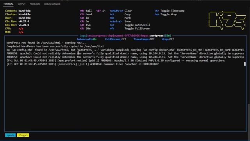This screenshot has height=141, width=250.
Task: Click the tail shortcut hint
Action: 86,11
